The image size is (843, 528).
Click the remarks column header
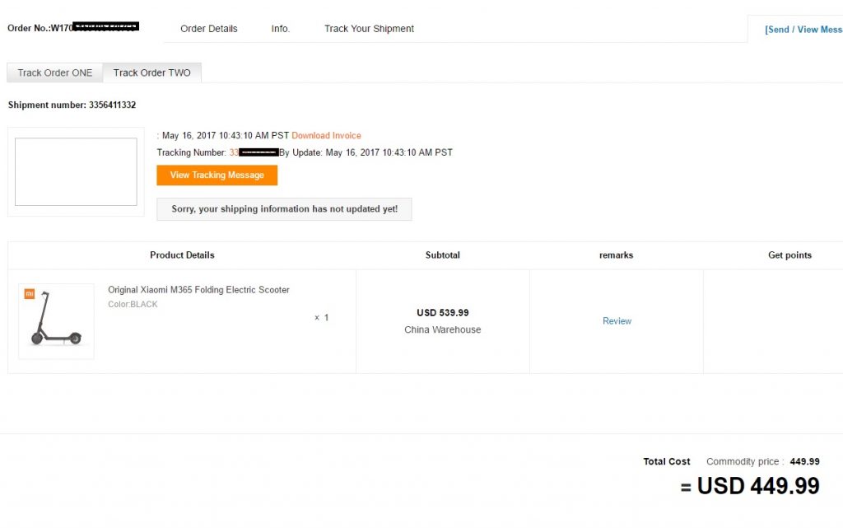tap(616, 255)
